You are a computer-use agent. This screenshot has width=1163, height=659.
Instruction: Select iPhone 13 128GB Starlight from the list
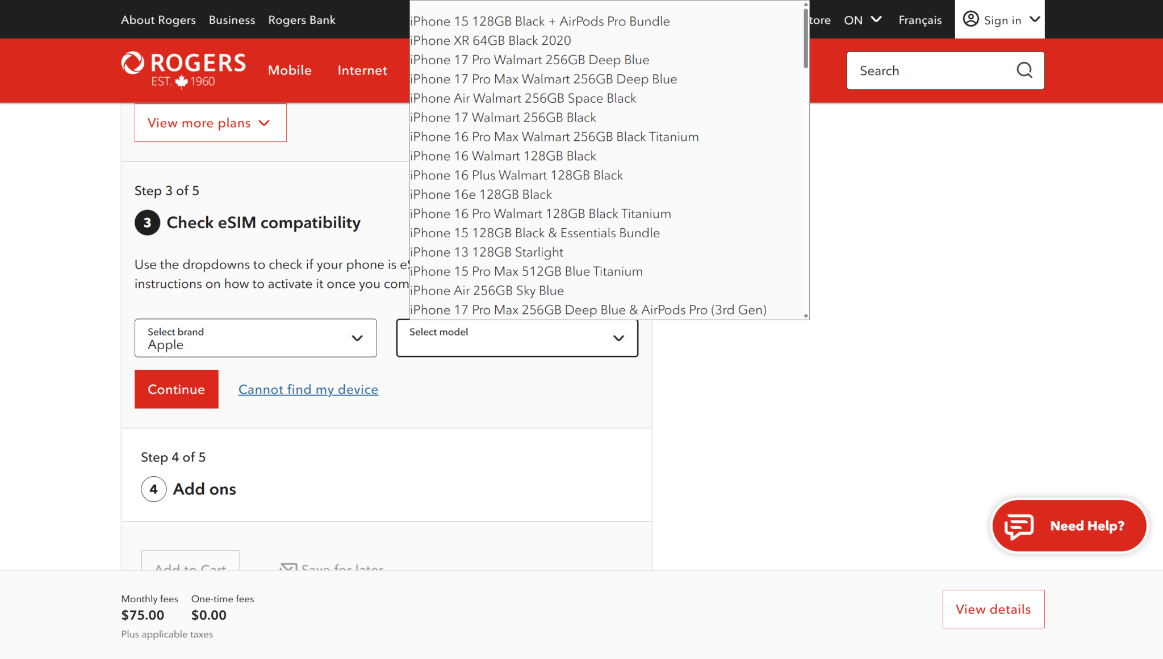[486, 251]
